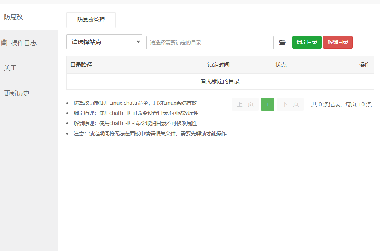Go to 关于 in the sidebar
The height and width of the screenshot is (251, 380).
(10, 68)
